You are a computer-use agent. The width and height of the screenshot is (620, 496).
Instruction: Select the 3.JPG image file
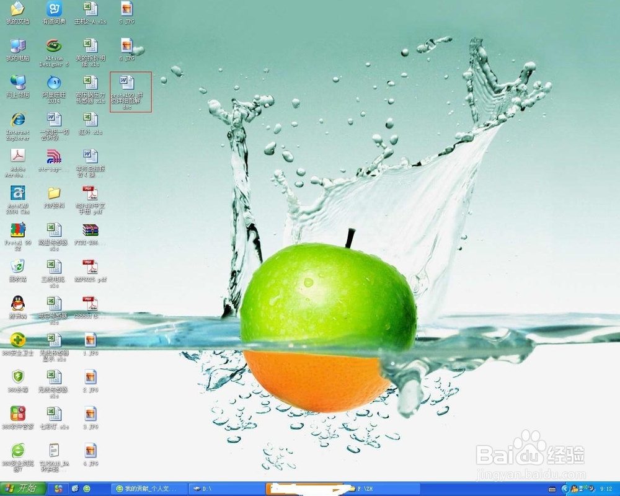pos(91,418)
